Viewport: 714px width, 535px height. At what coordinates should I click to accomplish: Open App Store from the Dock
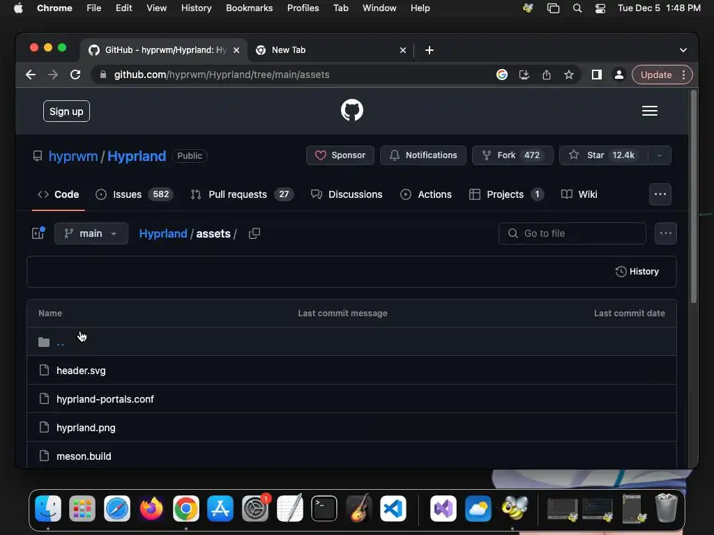coord(220,509)
